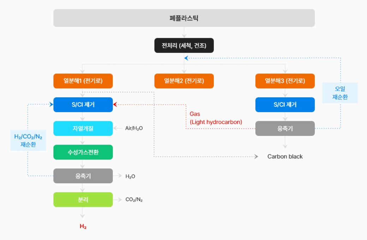Click the 열분해3 (전기로) box
Screen dimensions: 367x240
pyautogui.click(x=285, y=81)
